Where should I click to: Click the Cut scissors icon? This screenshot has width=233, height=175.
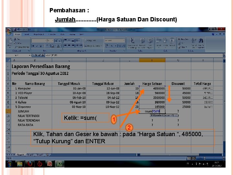(15, 39)
